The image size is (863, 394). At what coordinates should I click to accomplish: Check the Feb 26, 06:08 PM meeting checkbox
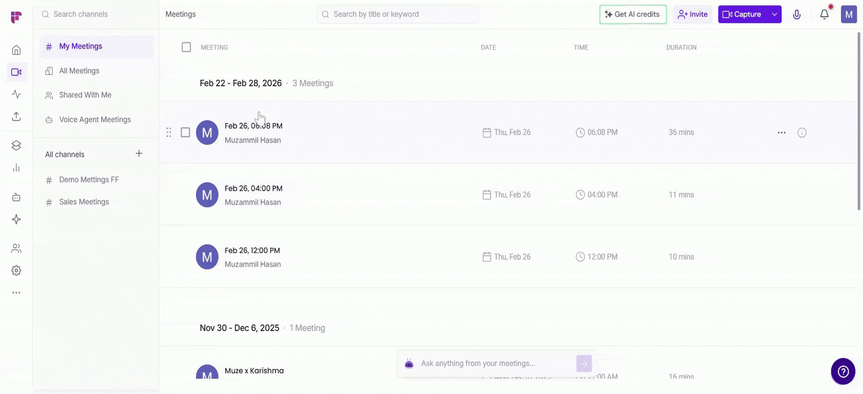185,132
